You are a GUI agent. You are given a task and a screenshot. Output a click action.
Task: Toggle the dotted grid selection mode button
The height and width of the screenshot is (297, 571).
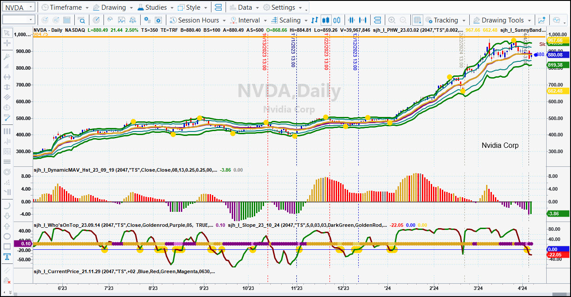click(x=417, y=20)
